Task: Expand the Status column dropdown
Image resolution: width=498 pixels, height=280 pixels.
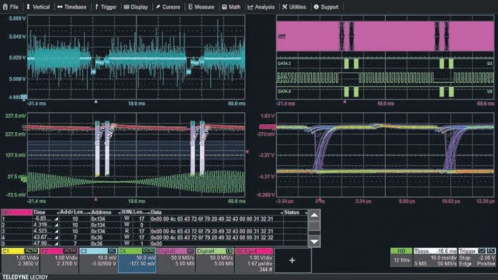Action: tap(306, 212)
